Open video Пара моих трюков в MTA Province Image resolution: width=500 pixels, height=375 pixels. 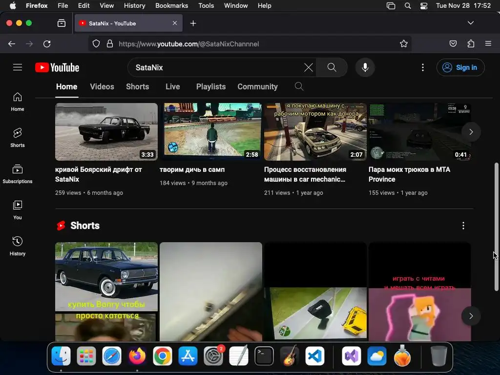tap(410, 174)
